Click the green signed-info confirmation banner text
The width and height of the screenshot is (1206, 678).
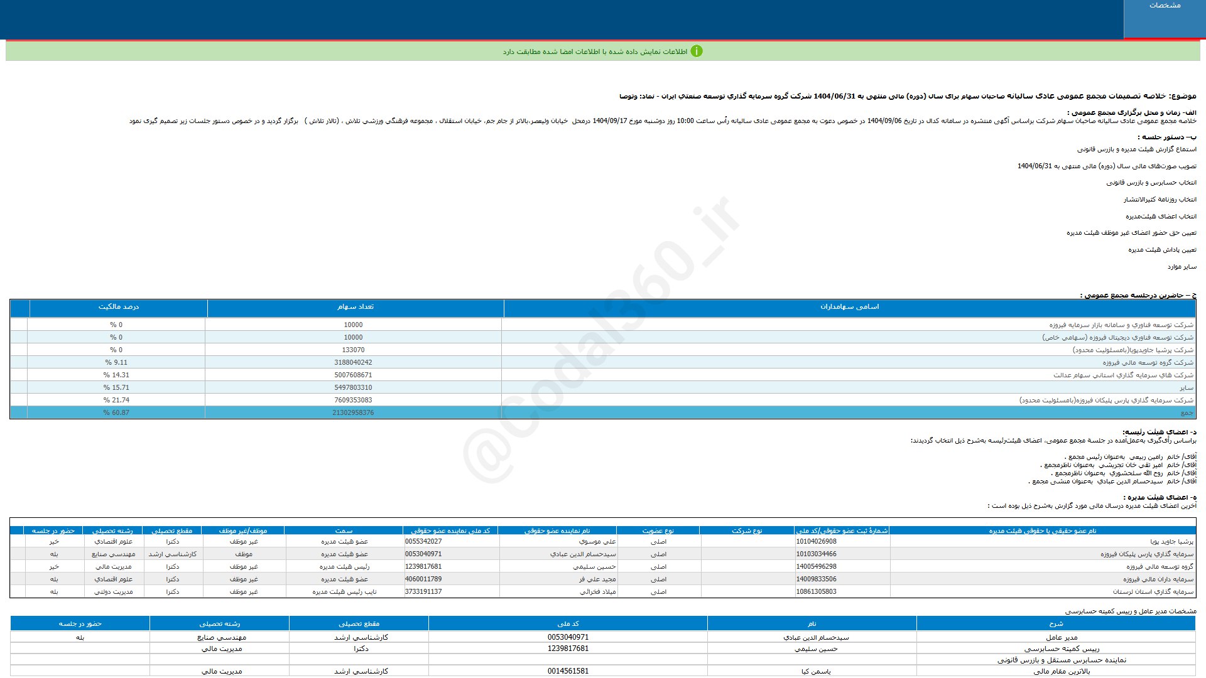[595, 51]
